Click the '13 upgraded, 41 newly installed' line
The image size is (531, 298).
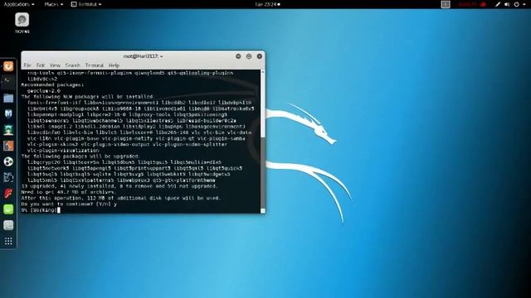119,186
